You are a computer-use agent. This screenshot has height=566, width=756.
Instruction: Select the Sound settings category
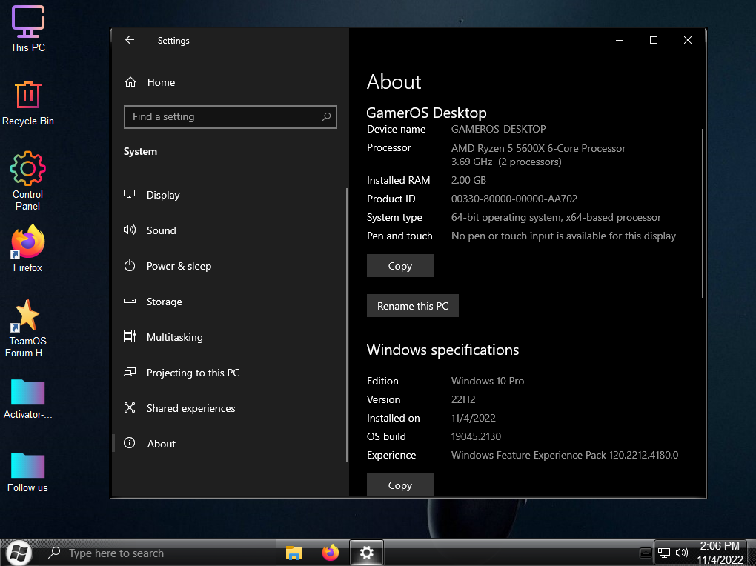161,230
